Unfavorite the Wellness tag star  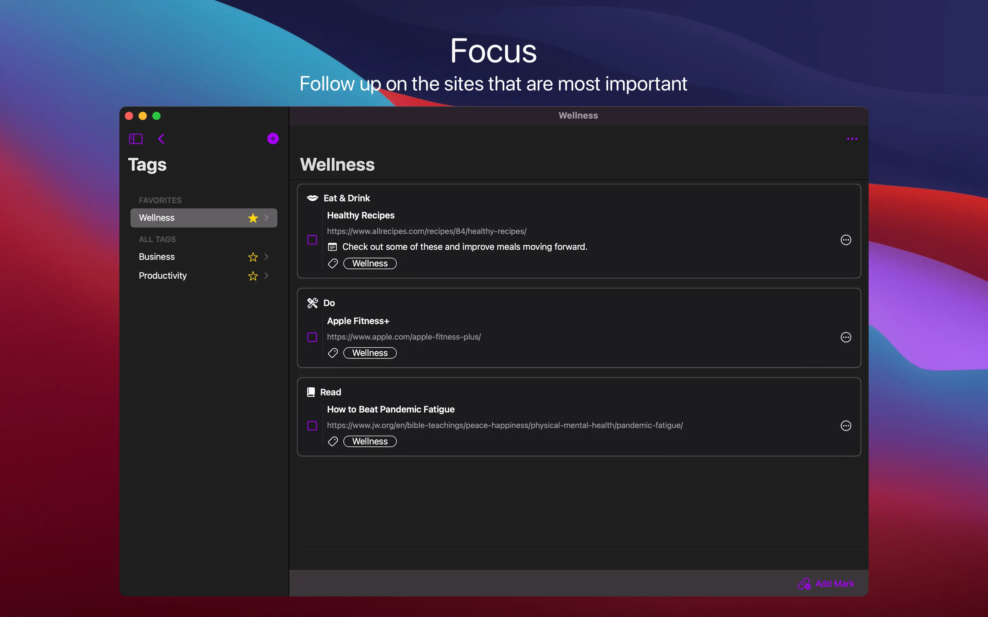[x=253, y=218]
